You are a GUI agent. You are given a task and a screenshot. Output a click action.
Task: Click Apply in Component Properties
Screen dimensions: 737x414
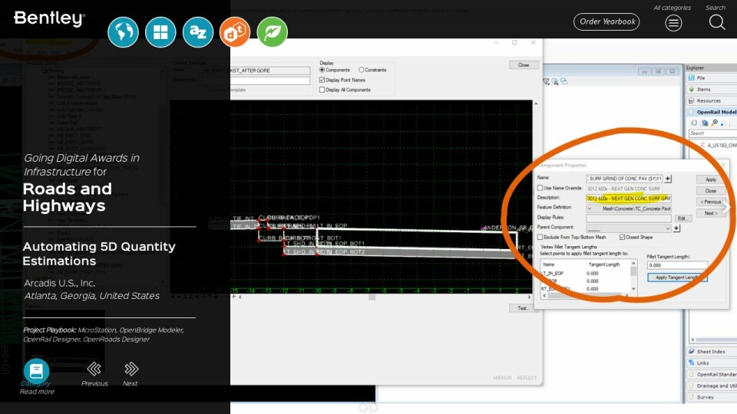click(711, 179)
